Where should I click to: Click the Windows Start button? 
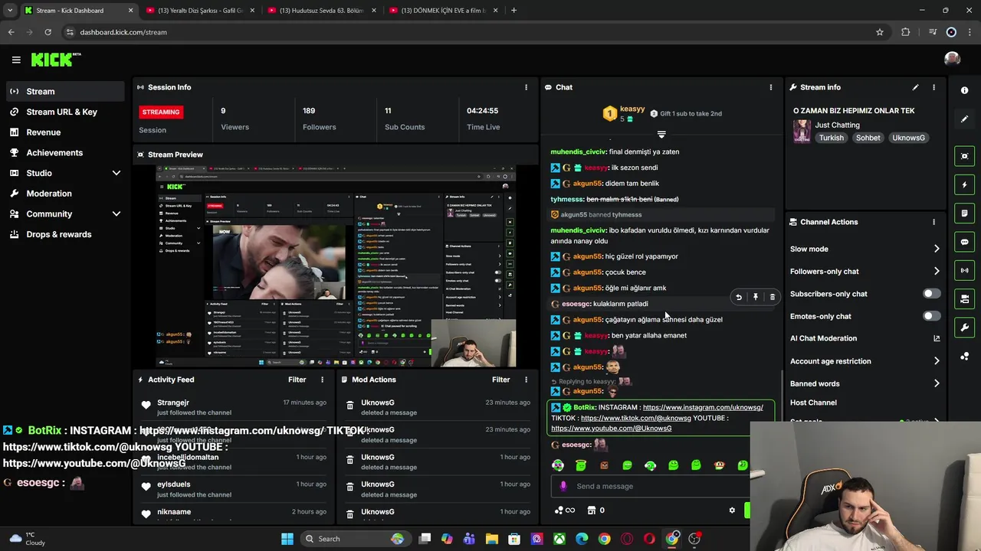point(287,539)
